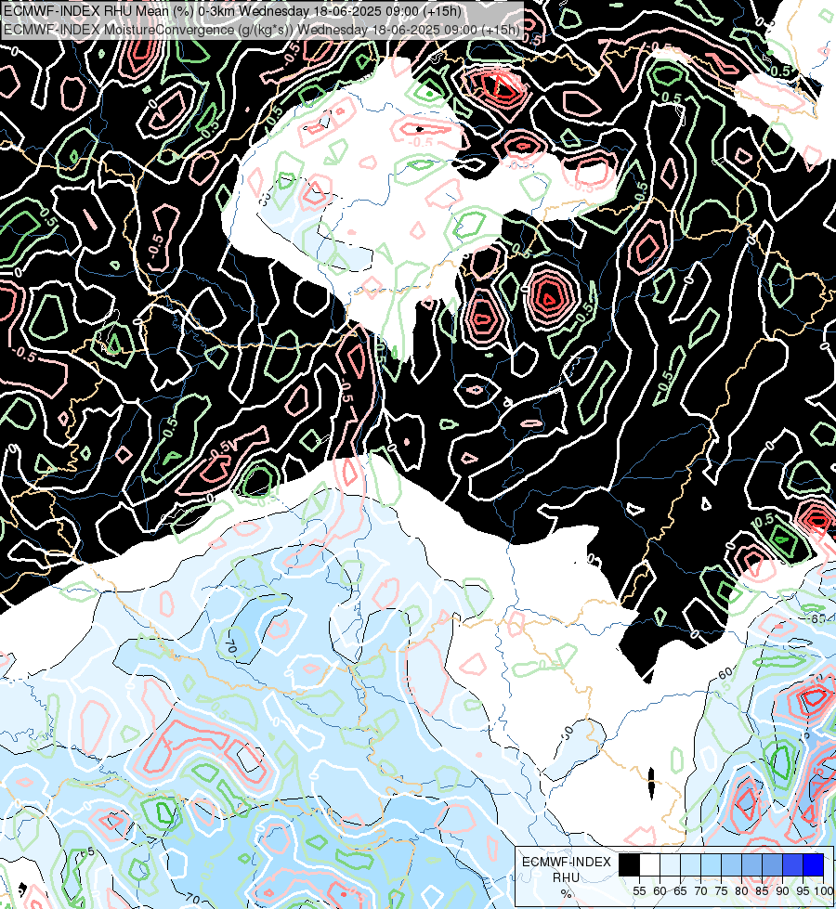Click the 60 tick label in the legend scale
The height and width of the screenshot is (909, 836).
[660, 891]
